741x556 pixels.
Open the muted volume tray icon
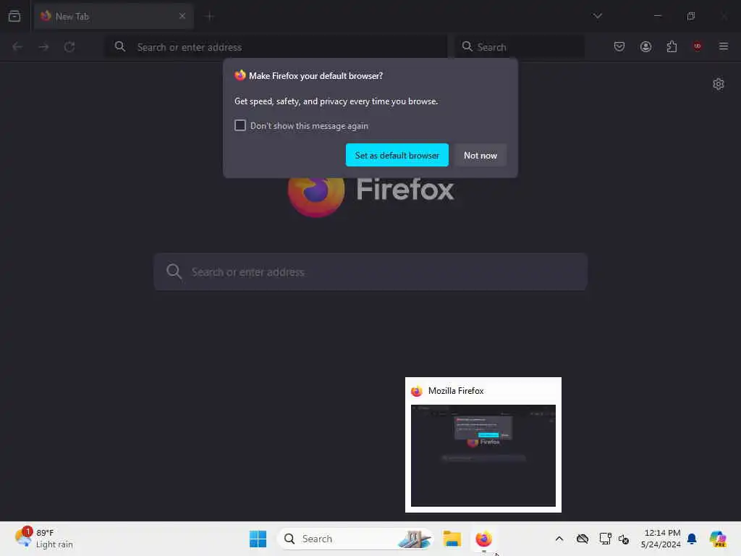624,539
